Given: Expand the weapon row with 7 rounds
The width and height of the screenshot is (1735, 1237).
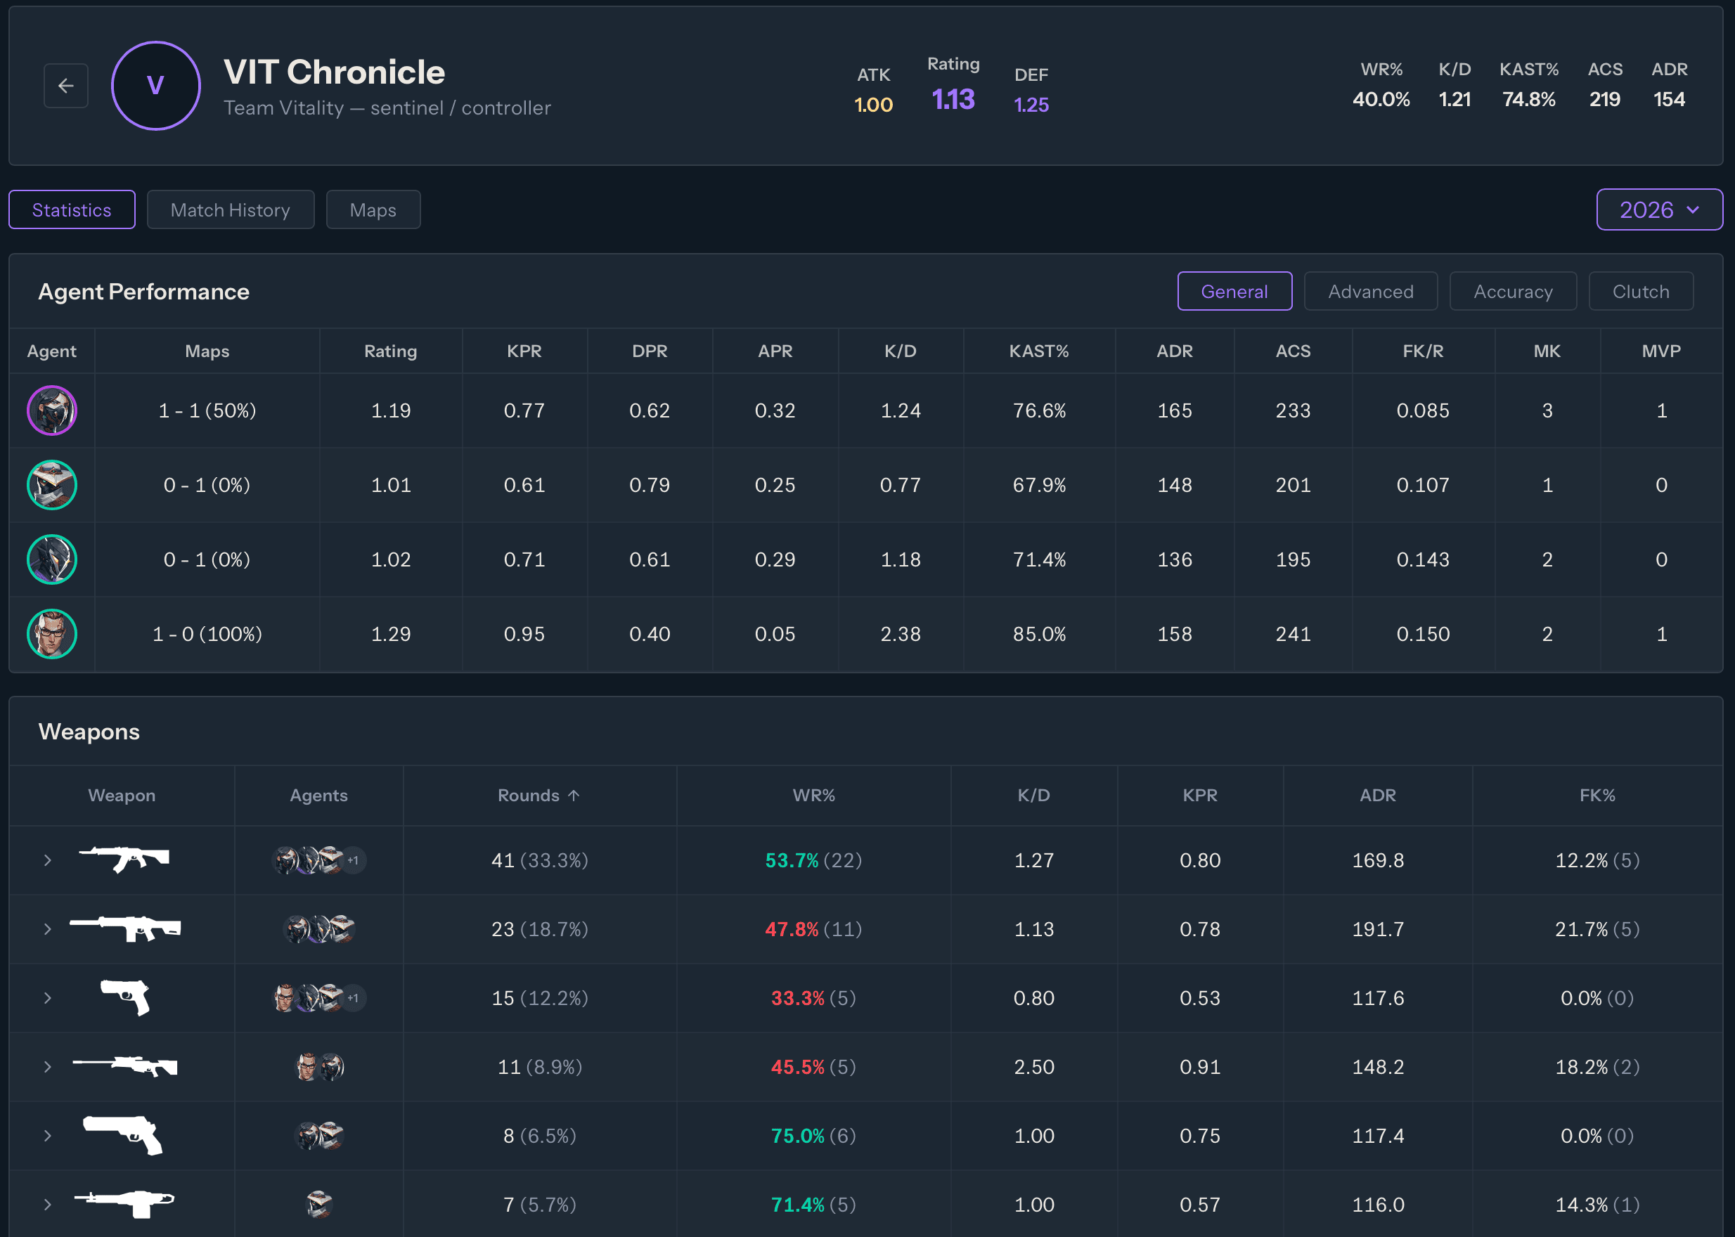Looking at the screenshot, I should [47, 1204].
